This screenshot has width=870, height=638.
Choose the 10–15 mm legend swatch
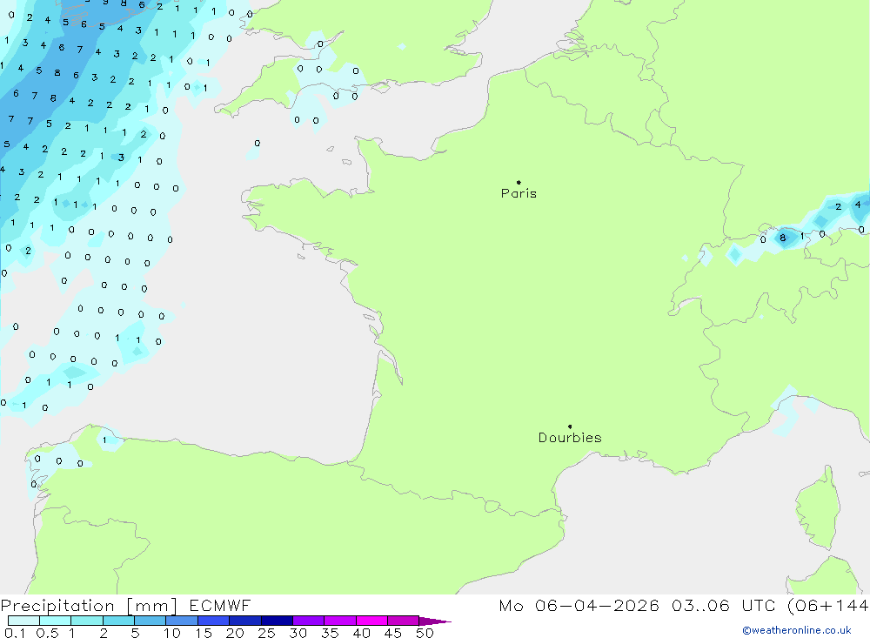[x=182, y=621]
